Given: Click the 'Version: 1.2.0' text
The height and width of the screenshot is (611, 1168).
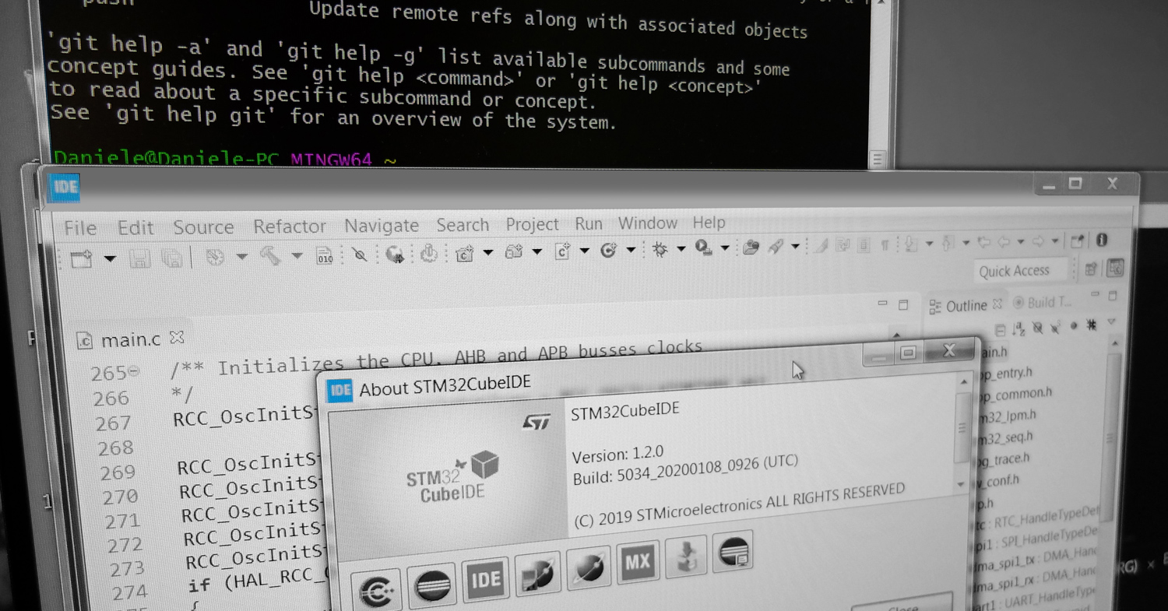Looking at the screenshot, I should [x=617, y=454].
